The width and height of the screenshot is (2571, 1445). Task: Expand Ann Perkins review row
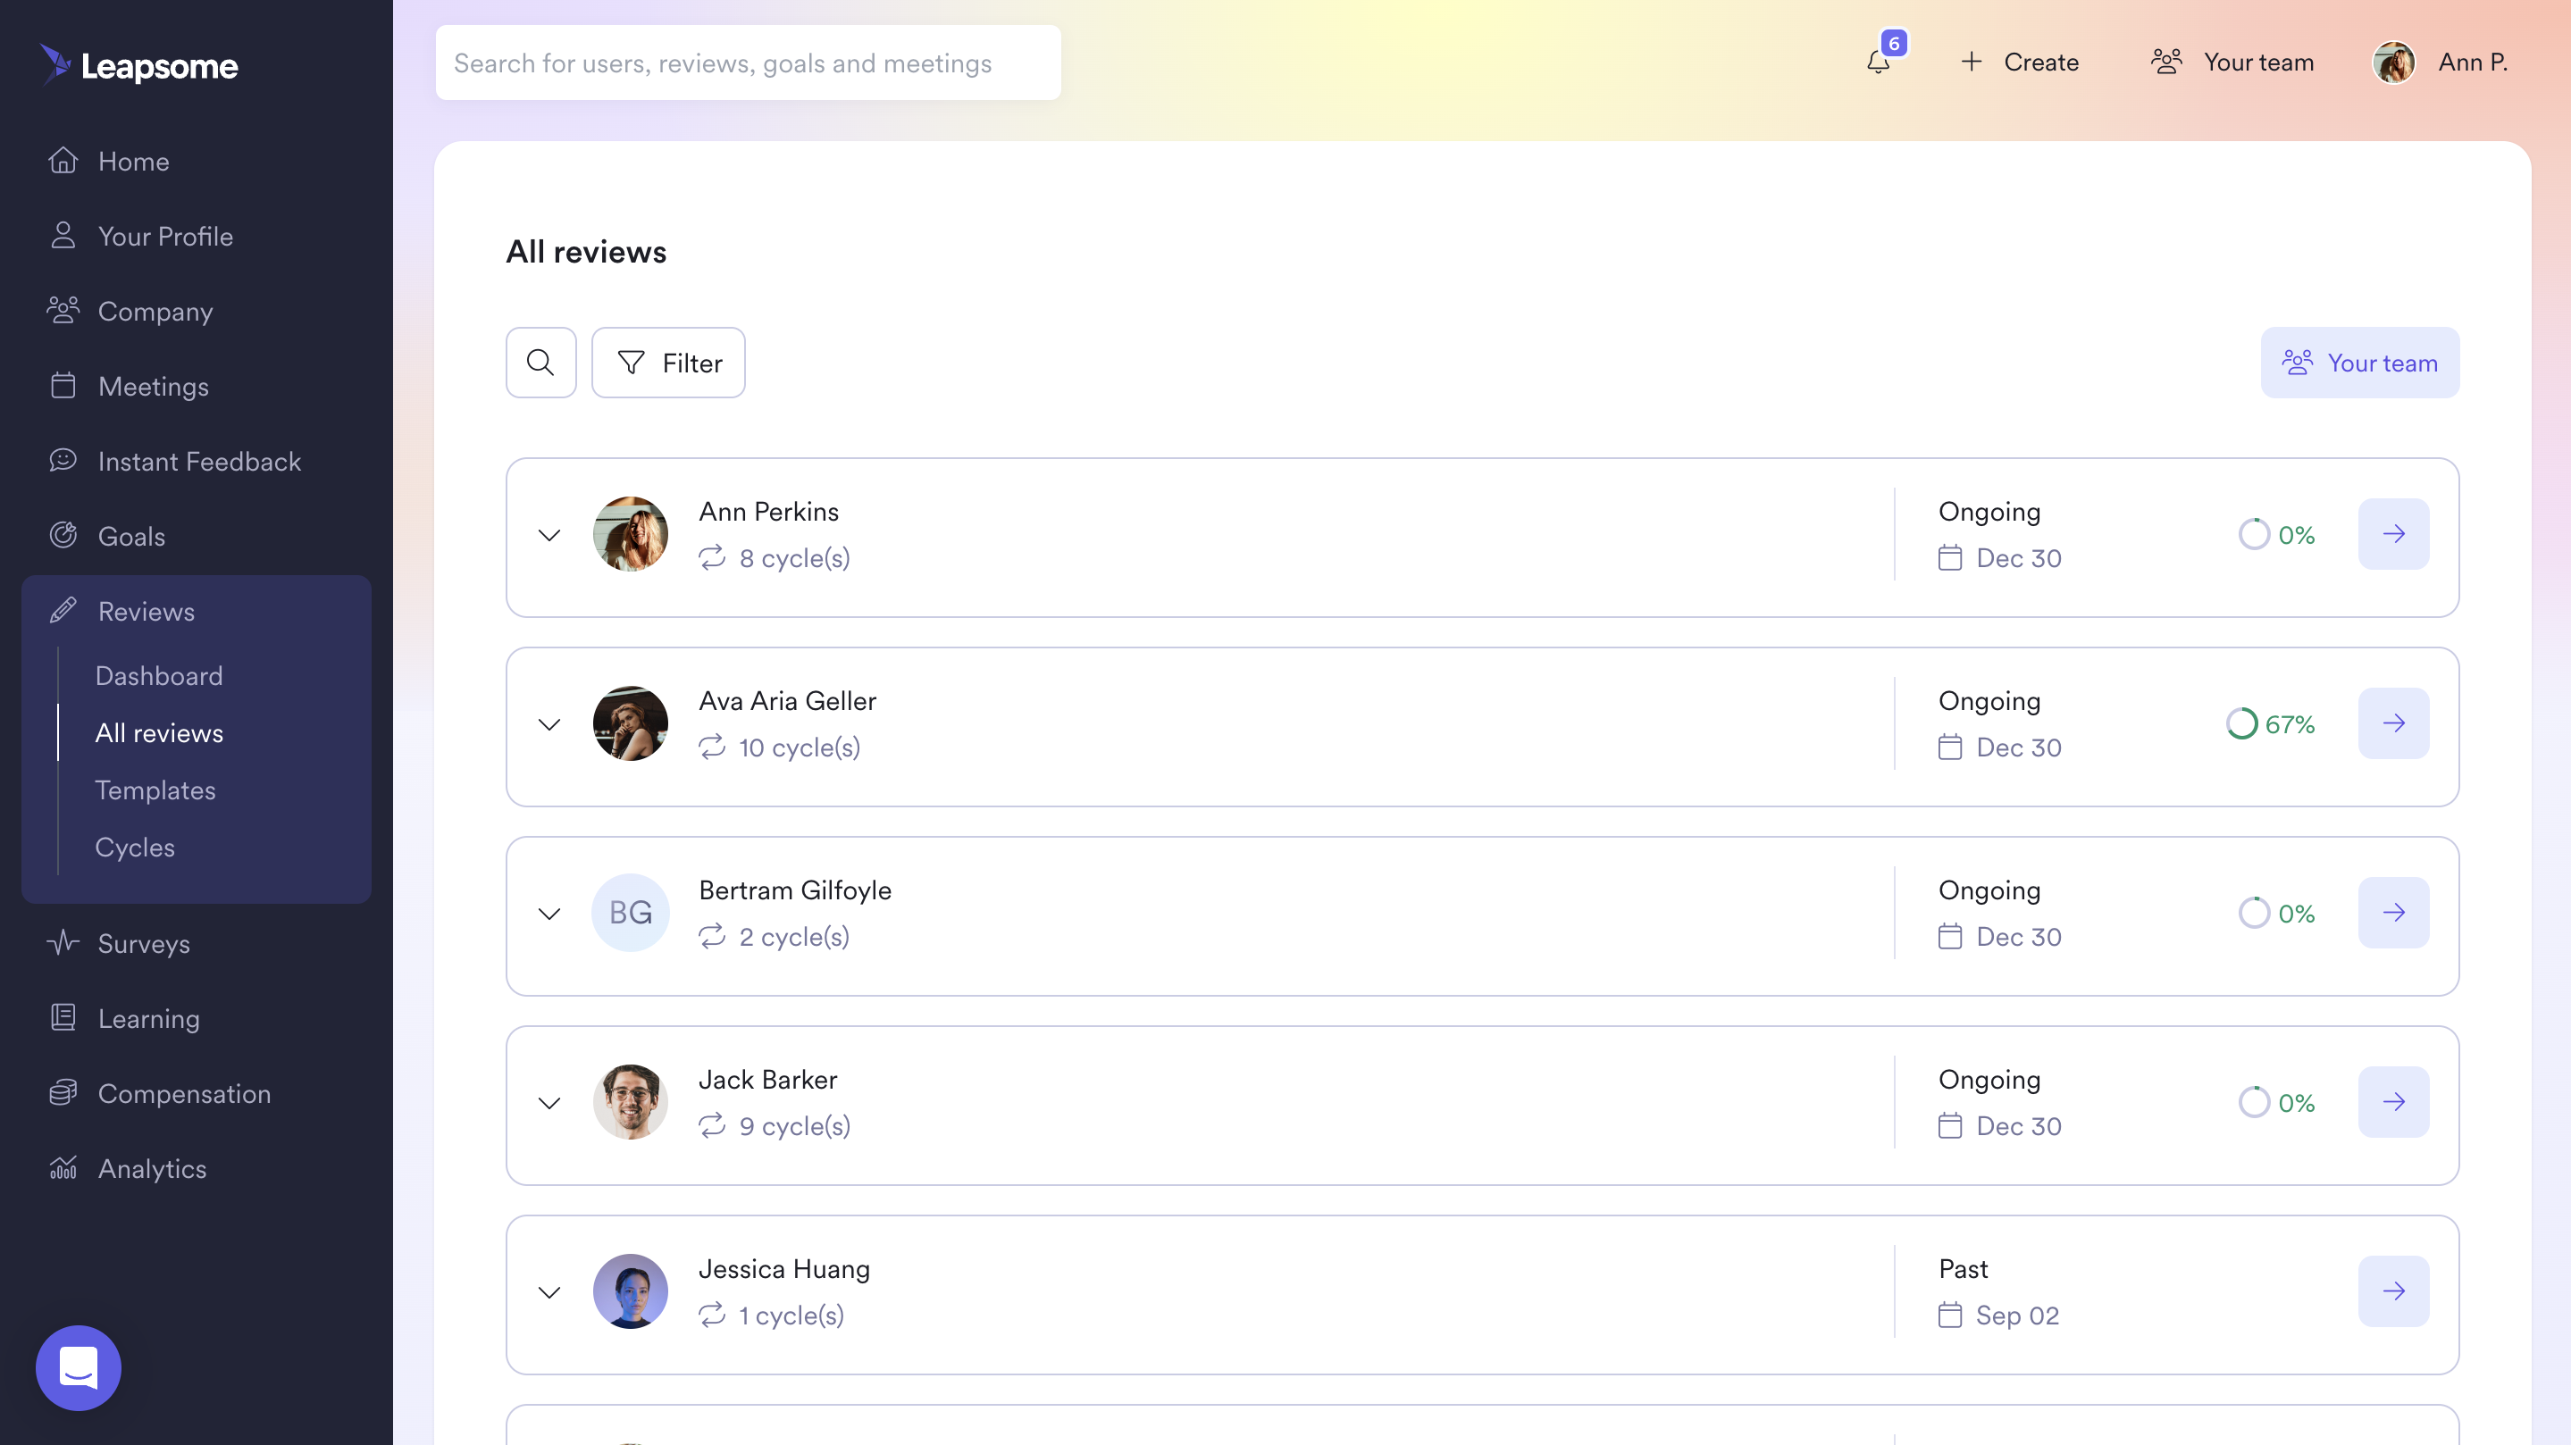(x=549, y=535)
